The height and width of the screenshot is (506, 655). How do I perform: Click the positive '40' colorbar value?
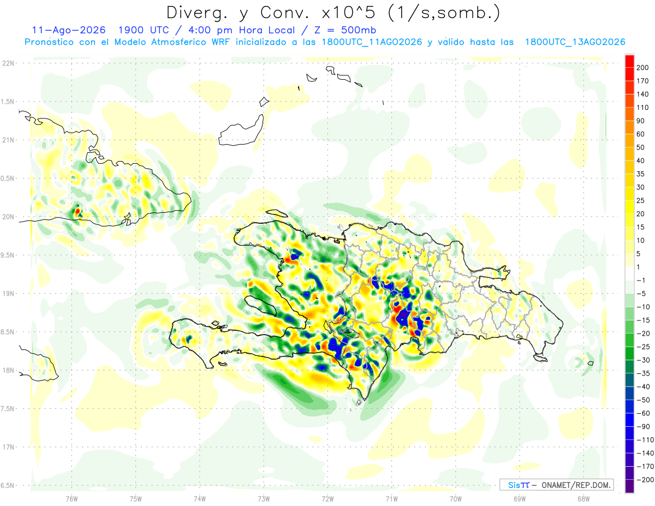pos(641,161)
